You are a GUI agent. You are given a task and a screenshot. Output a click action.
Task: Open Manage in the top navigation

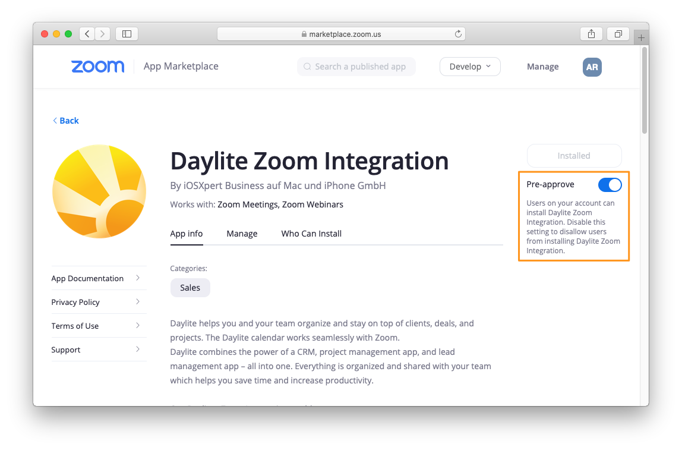coord(542,67)
